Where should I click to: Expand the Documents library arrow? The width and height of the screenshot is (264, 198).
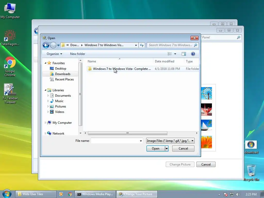pyautogui.click(x=48, y=95)
